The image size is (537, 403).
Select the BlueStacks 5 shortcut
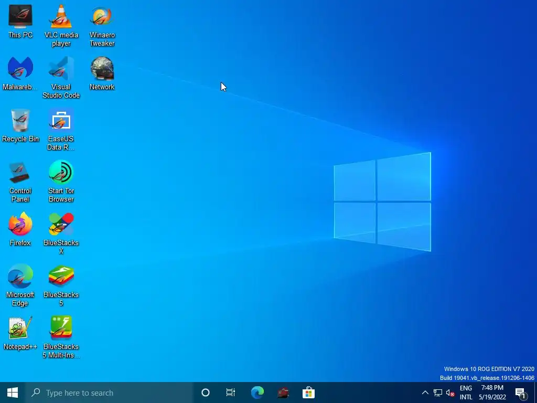61,285
